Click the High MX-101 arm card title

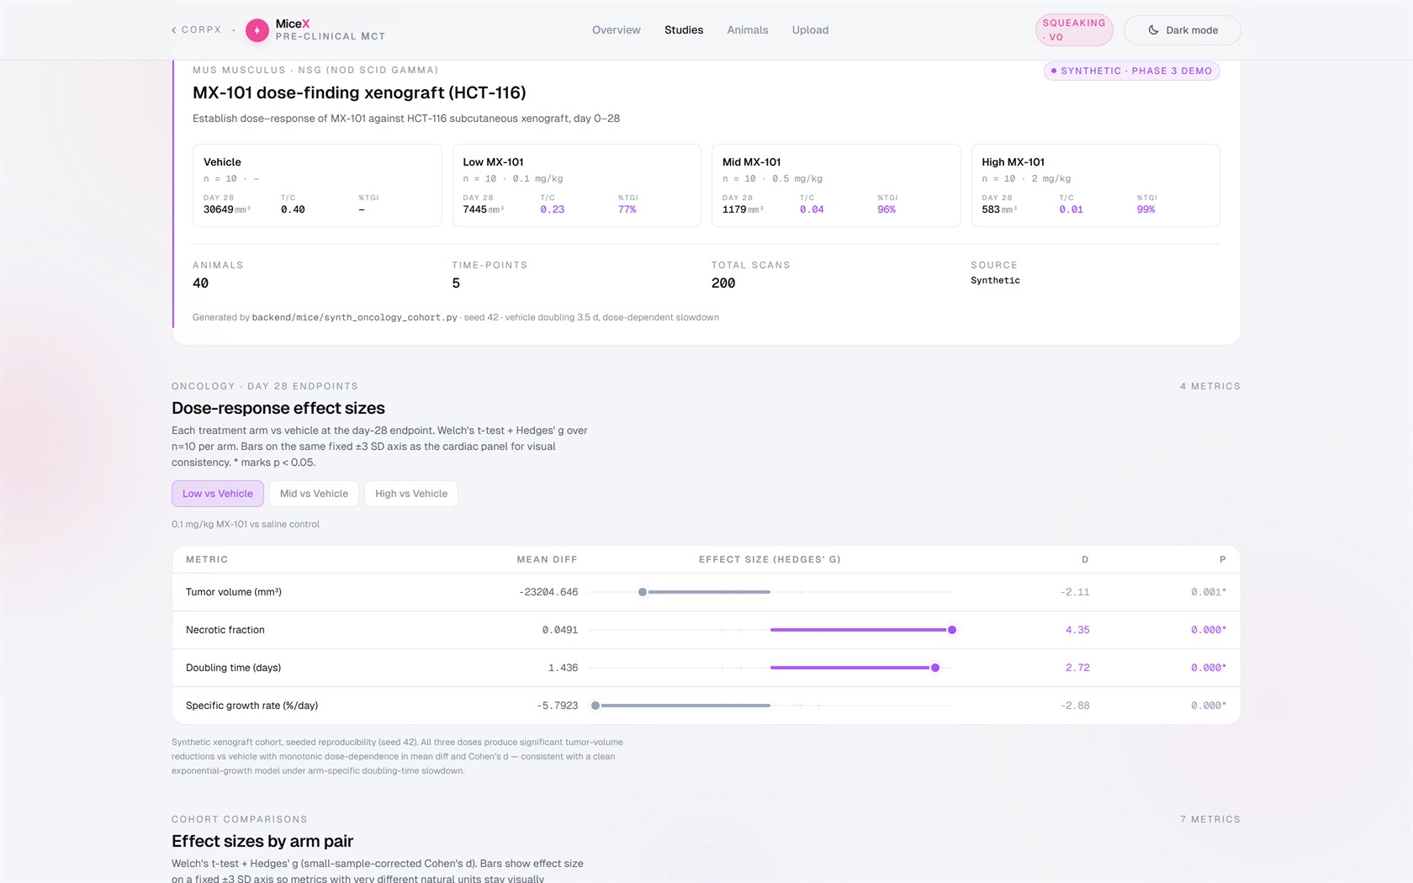click(x=1013, y=162)
